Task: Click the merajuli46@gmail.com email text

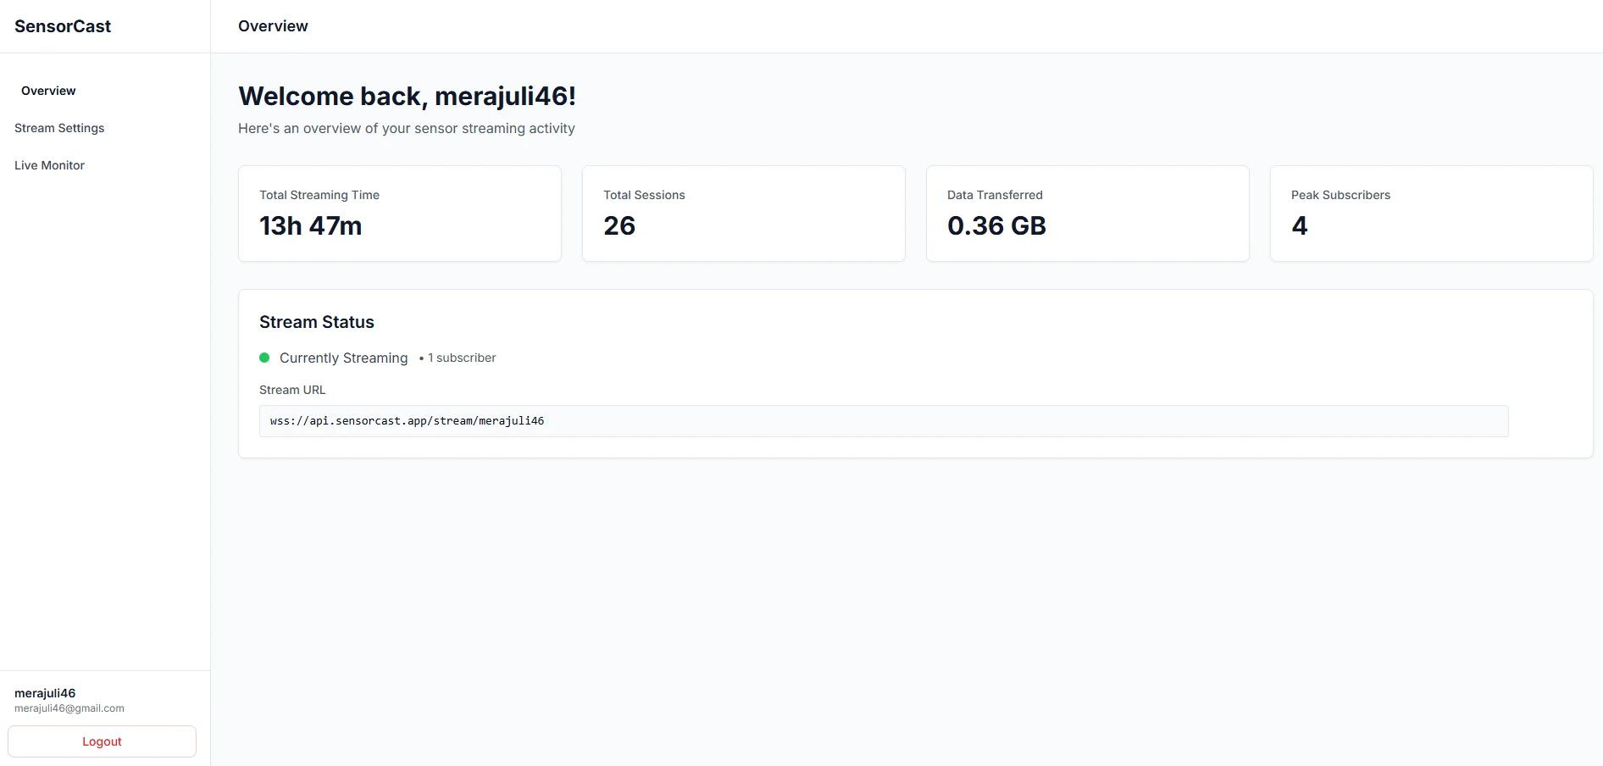Action: click(x=69, y=708)
